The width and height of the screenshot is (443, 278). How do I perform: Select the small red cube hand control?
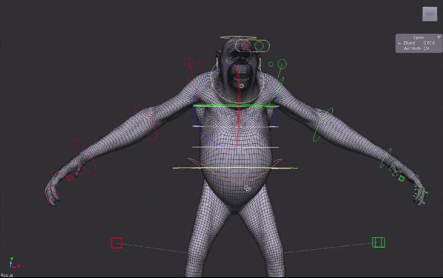[70, 178]
